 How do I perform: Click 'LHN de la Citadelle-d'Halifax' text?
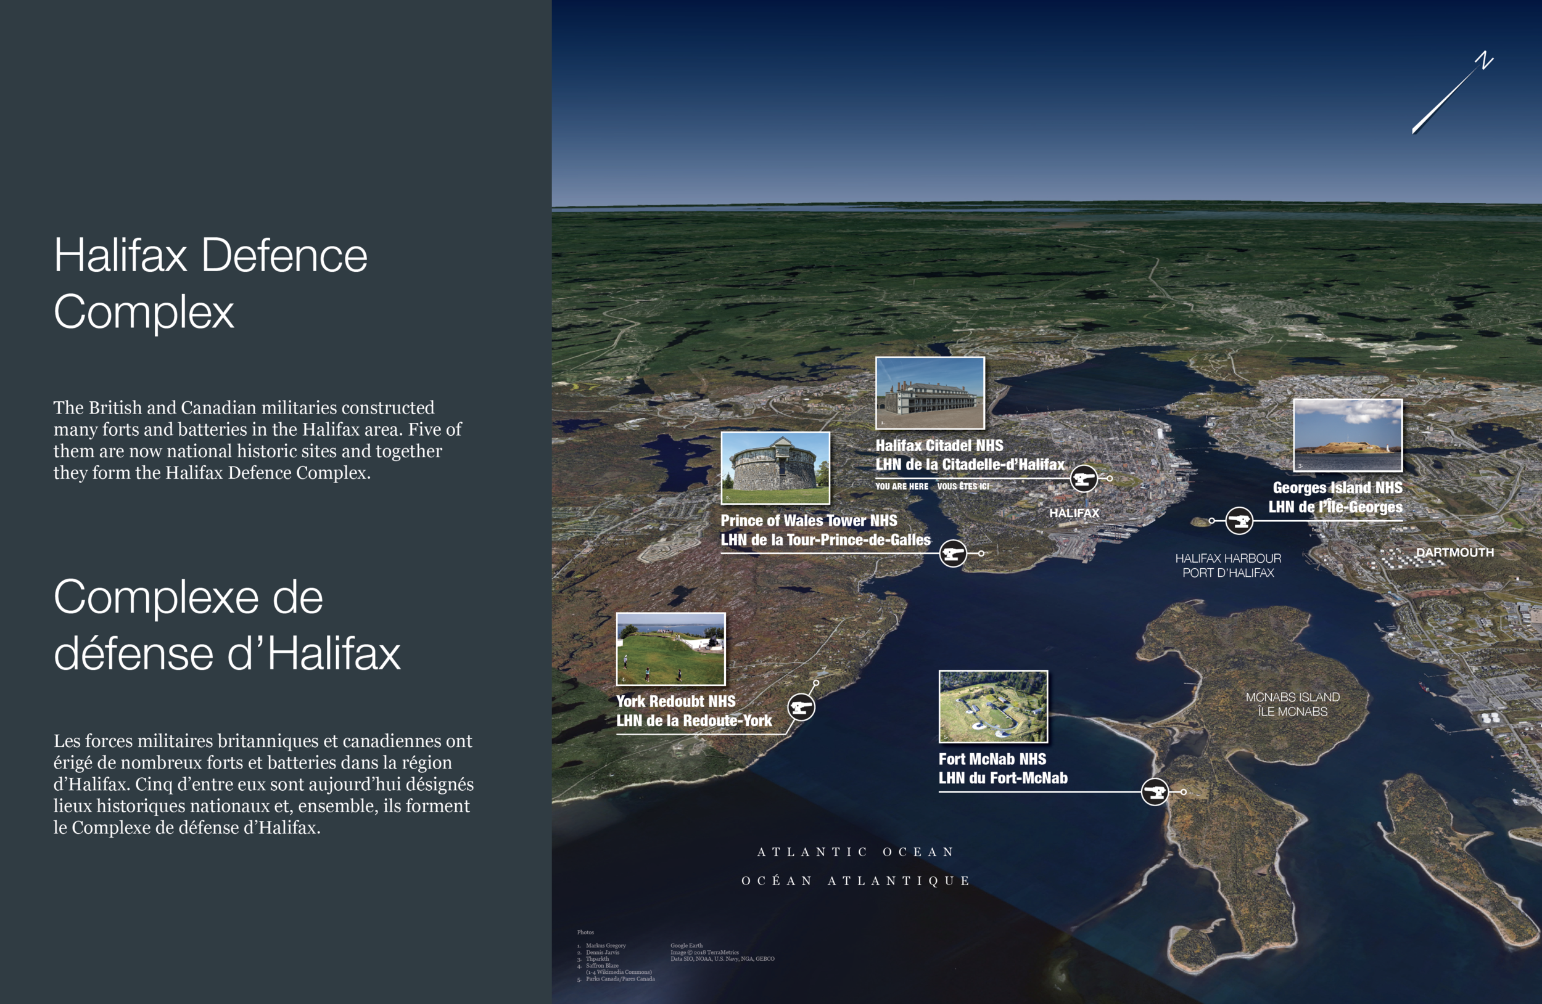(970, 464)
